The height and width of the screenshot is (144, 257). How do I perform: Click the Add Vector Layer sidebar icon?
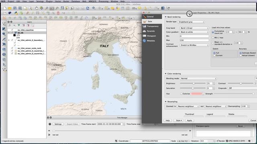pyautogui.click(x=4, y=24)
